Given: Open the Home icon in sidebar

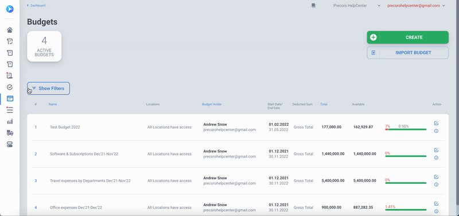Looking at the screenshot, I should tap(10, 30).
